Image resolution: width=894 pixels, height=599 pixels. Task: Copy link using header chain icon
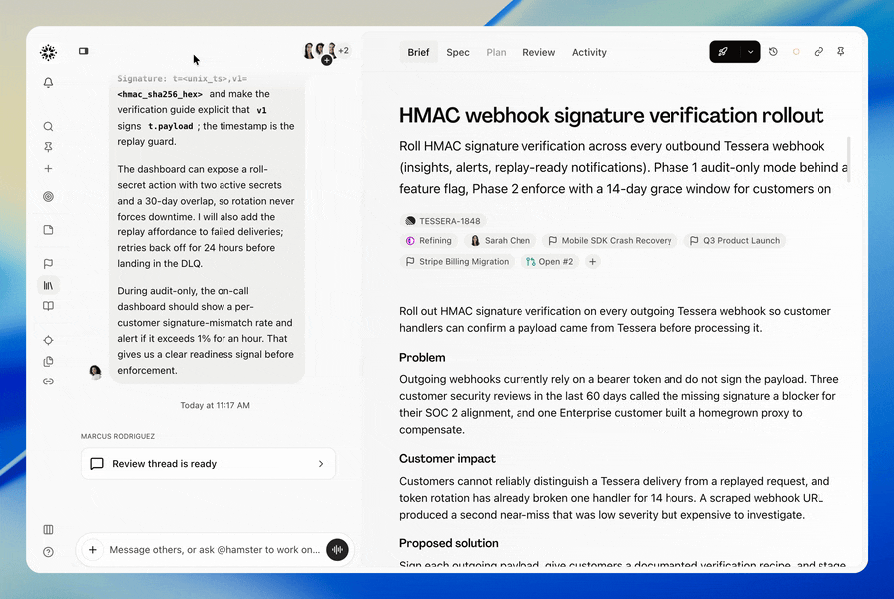coord(819,52)
